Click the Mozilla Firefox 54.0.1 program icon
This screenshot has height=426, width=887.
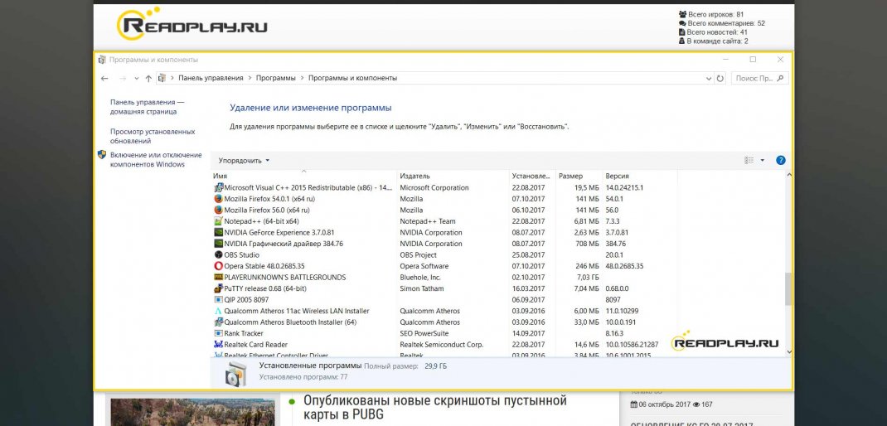point(218,199)
